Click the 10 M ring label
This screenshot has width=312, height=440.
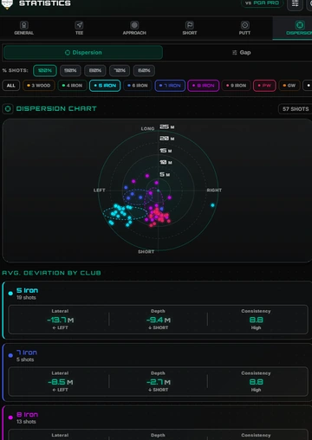(166, 162)
